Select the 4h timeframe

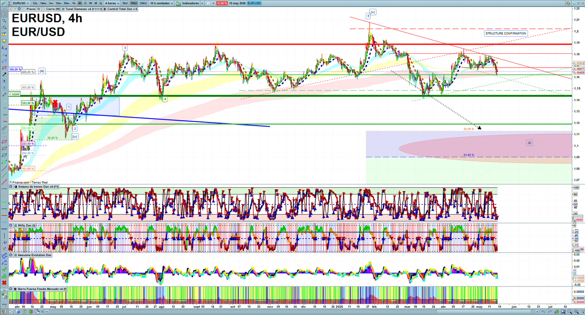click(x=80, y=3)
